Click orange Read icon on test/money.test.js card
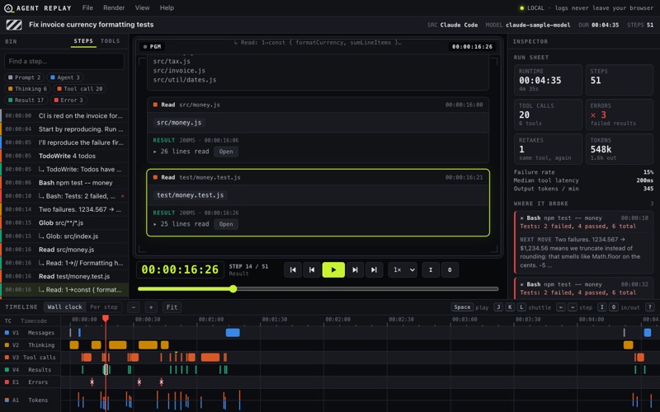This screenshot has width=660, height=412. click(155, 177)
